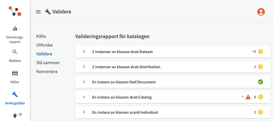
Task: Click the yellow warning icon for dcat:Dataset
Action: pyautogui.click(x=261, y=52)
